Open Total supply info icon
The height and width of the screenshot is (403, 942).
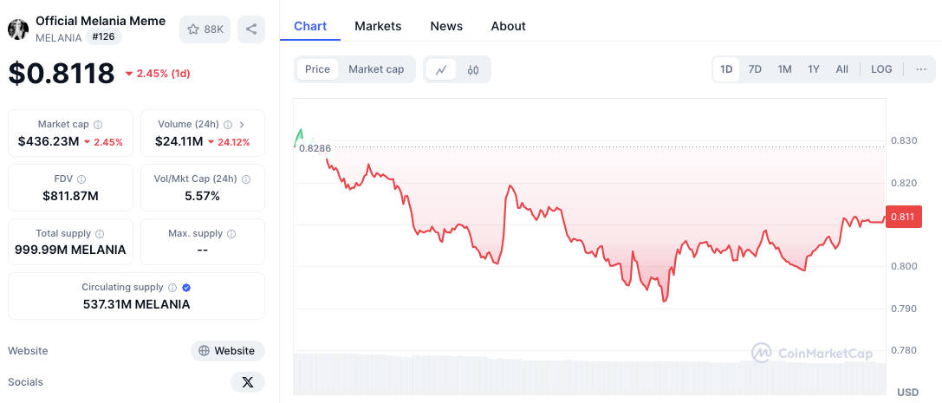[100, 234]
